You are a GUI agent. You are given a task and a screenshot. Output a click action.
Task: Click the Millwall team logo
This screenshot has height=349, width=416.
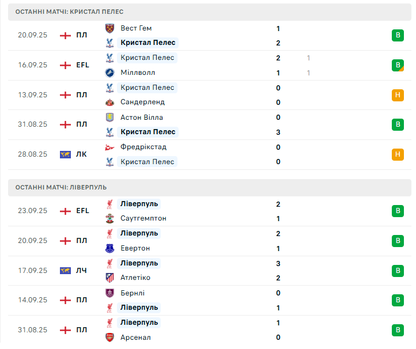pos(109,73)
